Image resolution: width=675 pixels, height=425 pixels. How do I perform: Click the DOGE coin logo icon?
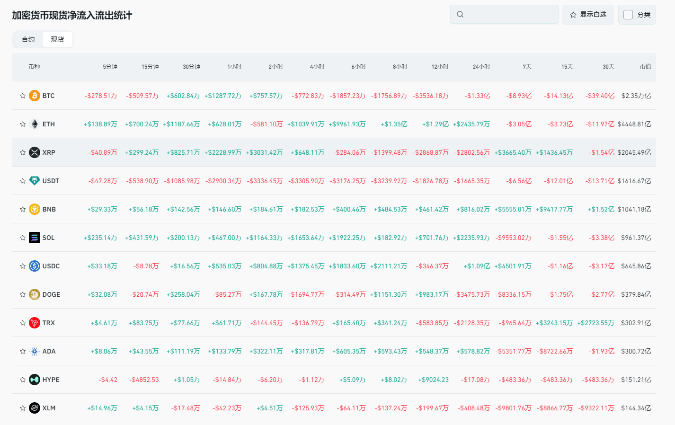pos(35,294)
